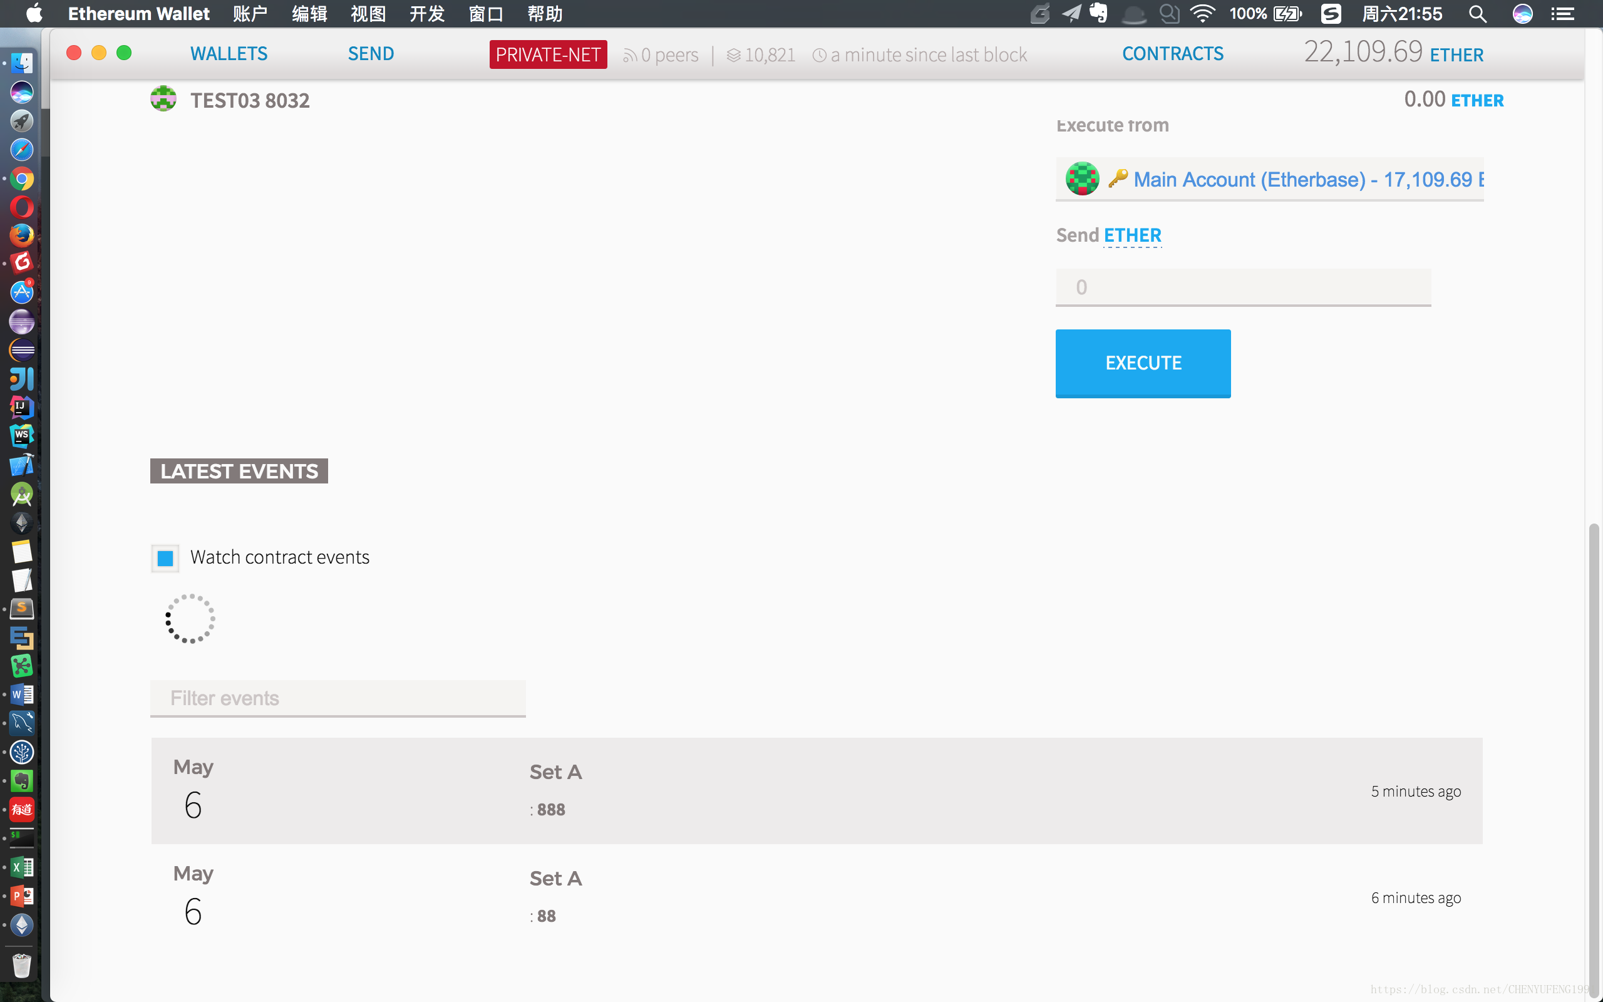Open the CONTRACTS tab
Screen dimensions: 1603x1002
coord(1173,53)
